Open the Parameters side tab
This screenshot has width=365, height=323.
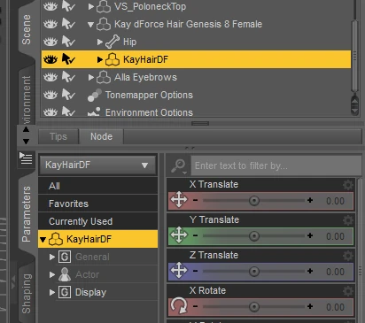[x=27, y=214]
